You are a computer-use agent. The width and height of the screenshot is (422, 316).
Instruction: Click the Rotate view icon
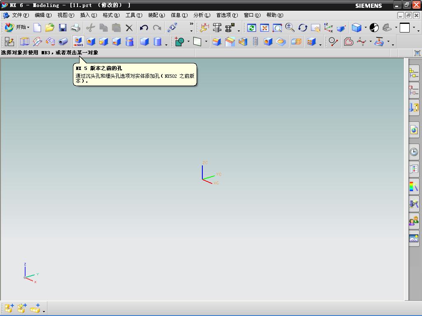click(x=303, y=28)
